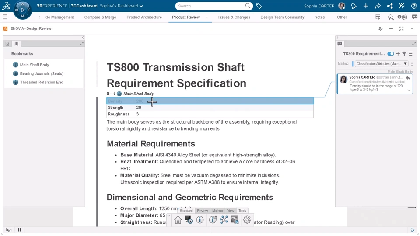Viewport: 420px width, 236px height.
Task: Open the hamburger main menu
Action: [x=5, y=17]
